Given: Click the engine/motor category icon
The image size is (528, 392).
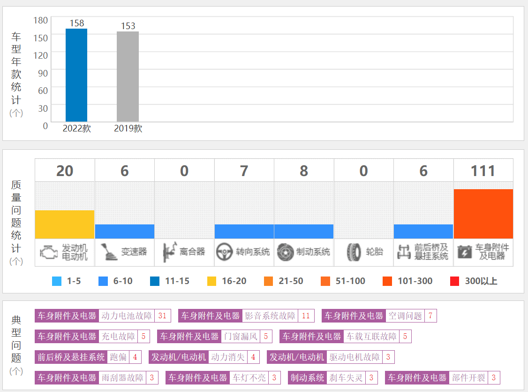Looking at the screenshot, I should coord(49,252).
